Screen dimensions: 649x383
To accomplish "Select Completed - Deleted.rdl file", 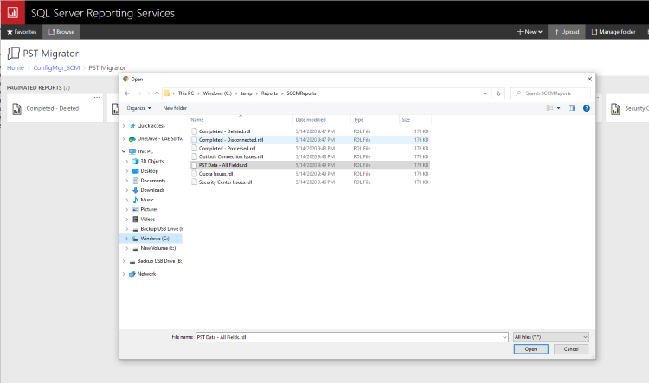I will point(310,131).
